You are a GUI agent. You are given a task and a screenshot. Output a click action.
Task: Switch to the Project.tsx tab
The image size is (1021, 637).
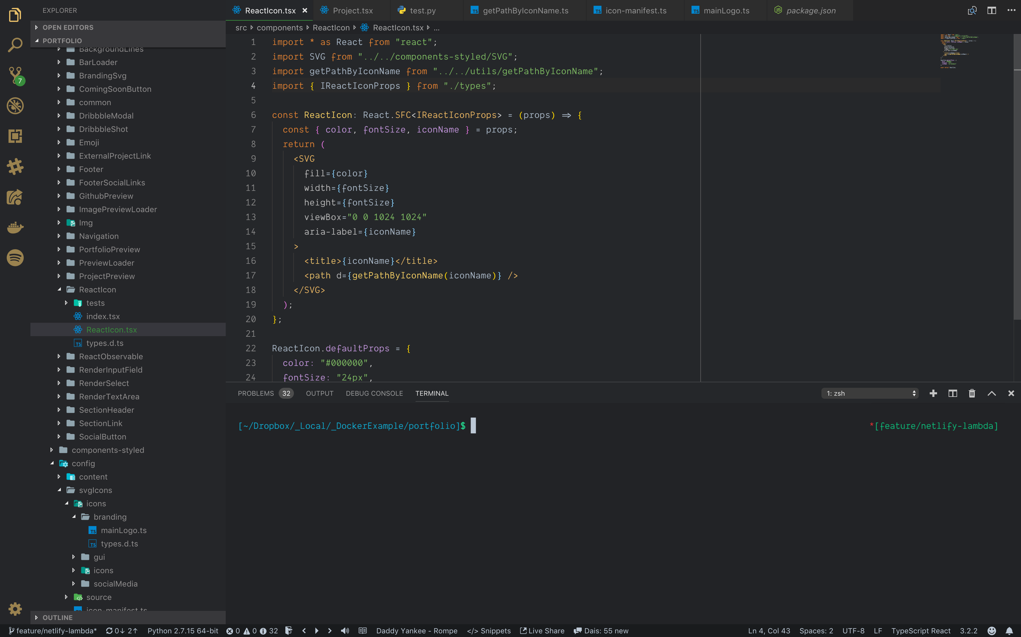click(x=353, y=11)
